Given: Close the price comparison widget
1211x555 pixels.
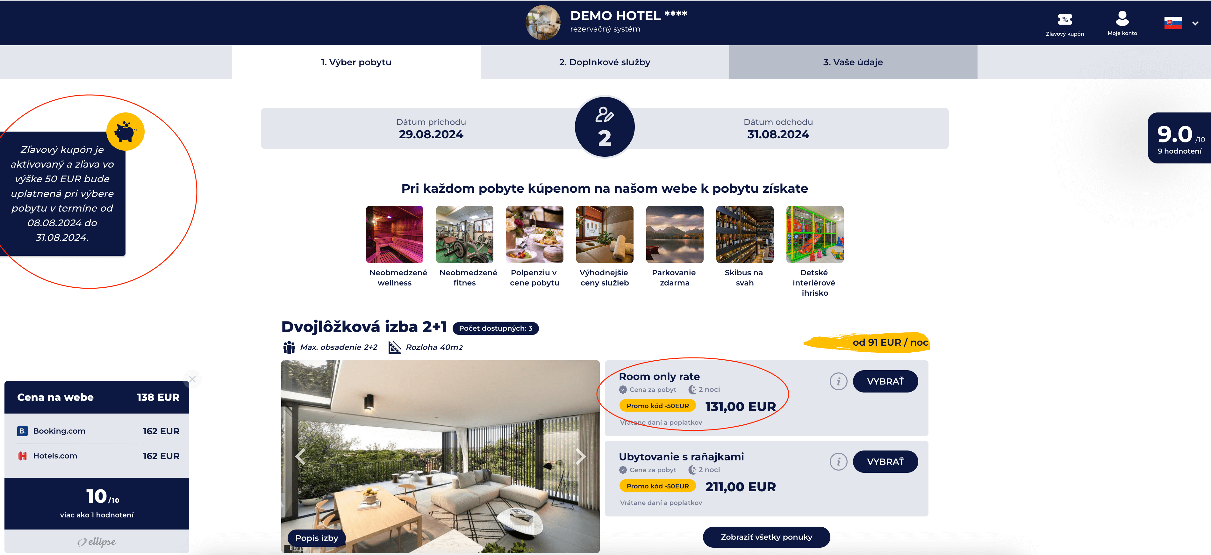Looking at the screenshot, I should [192, 379].
